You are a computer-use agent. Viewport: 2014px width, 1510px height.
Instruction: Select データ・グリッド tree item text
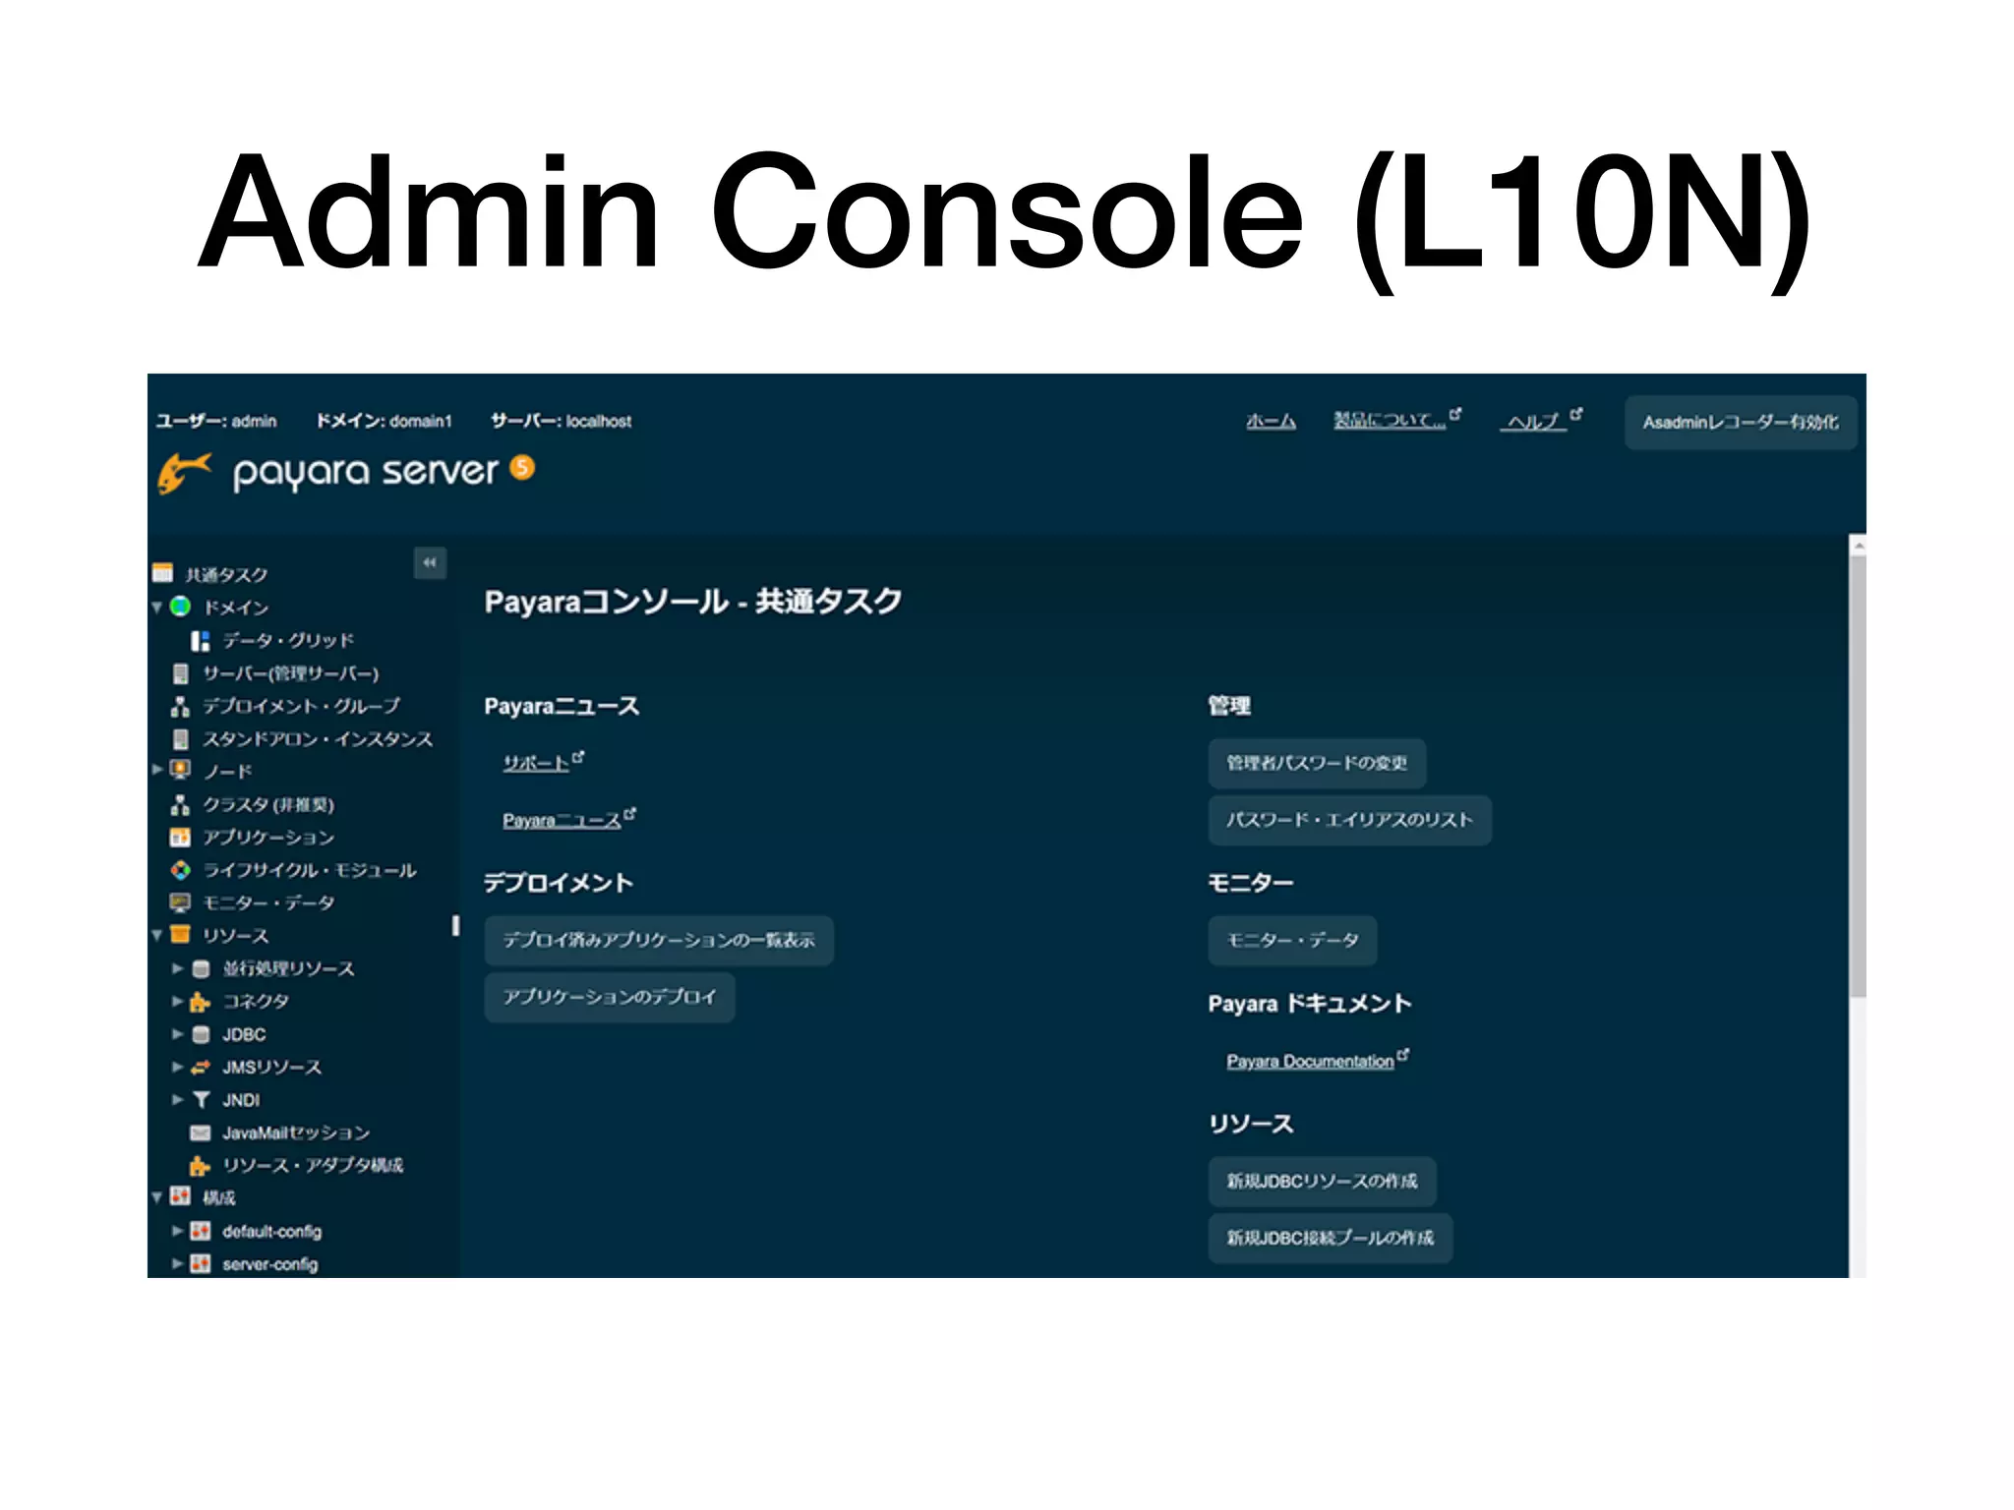click(287, 641)
